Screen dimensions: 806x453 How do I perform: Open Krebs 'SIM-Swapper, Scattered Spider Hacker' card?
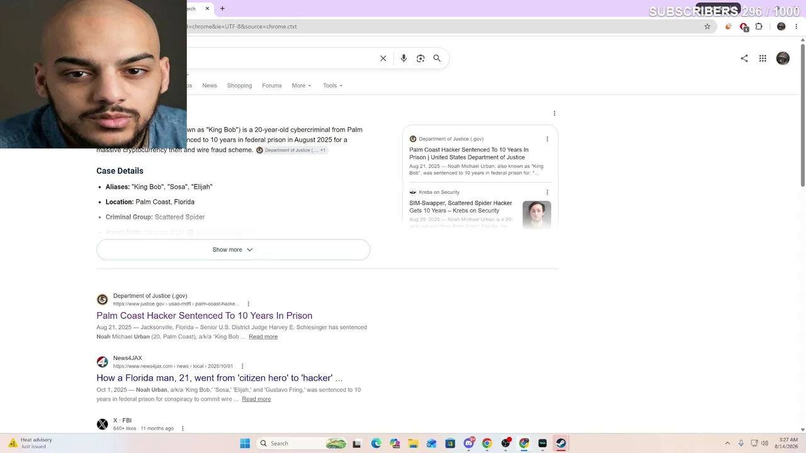pyautogui.click(x=461, y=207)
